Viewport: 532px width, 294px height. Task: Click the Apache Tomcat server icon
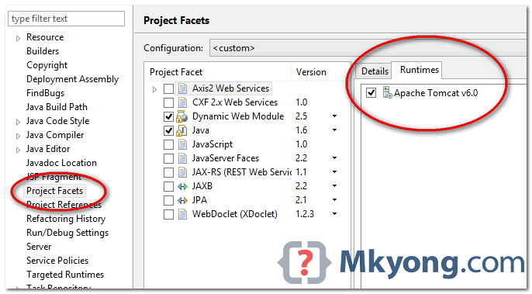pos(388,92)
